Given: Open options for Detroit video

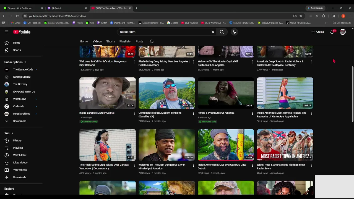Looking at the screenshot, I should [x=253, y=165].
